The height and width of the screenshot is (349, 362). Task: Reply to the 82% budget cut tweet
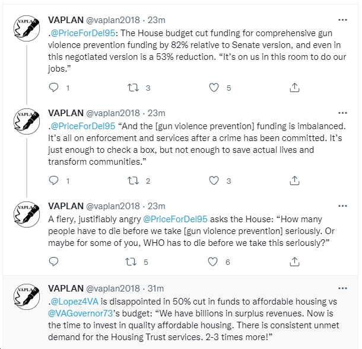(x=54, y=88)
